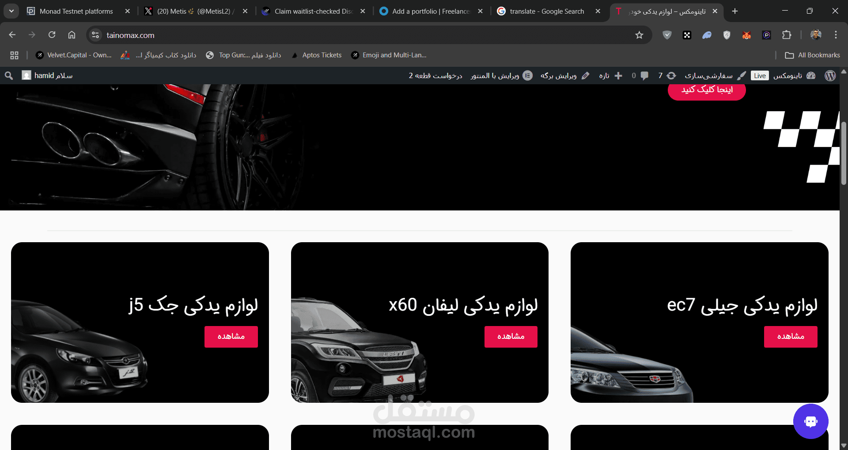Close the active تاینومکس tab
The width and height of the screenshot is (848, 450).
(715, 11)
